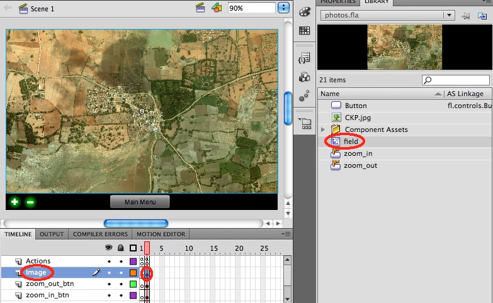This screenshot has width=493, height=303.
Task: Reverse sort order with the Name column triangle
Action: click(438, 94)
